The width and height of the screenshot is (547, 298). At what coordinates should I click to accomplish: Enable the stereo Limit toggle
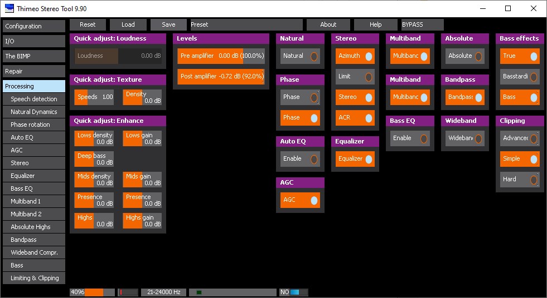coord(355,77)
